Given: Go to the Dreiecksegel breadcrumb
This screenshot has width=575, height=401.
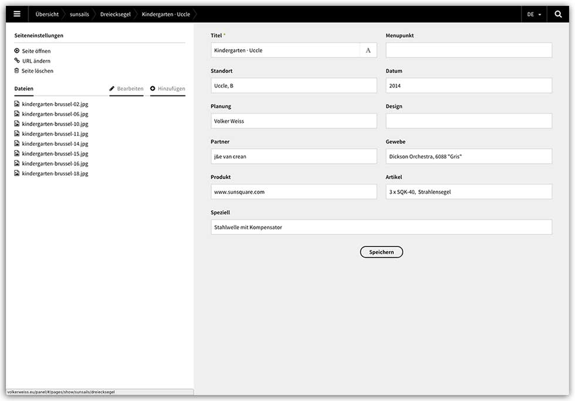Looking at the screenshot, I should [x=115, y=14].
